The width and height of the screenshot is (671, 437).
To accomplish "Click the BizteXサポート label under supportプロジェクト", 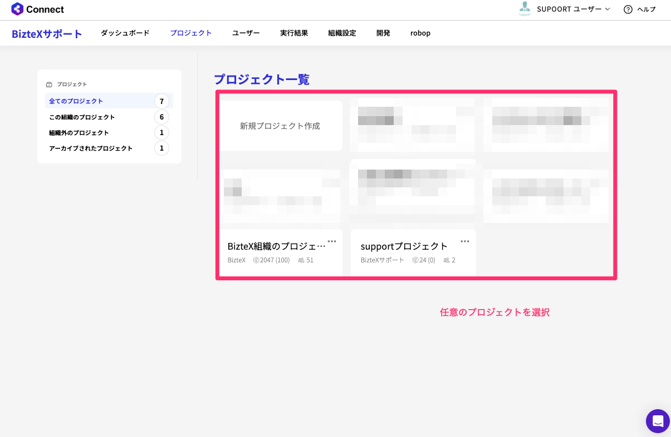I will 383,260.
